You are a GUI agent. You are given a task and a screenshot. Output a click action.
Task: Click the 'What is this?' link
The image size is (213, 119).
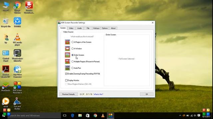[x=99, y=94]
